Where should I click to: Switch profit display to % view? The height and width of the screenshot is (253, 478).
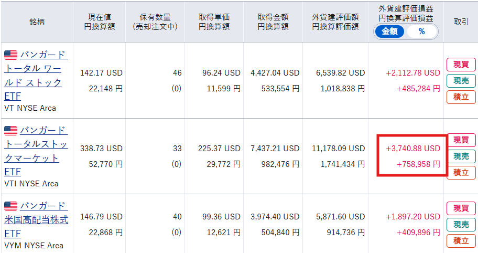pos(421,31)
